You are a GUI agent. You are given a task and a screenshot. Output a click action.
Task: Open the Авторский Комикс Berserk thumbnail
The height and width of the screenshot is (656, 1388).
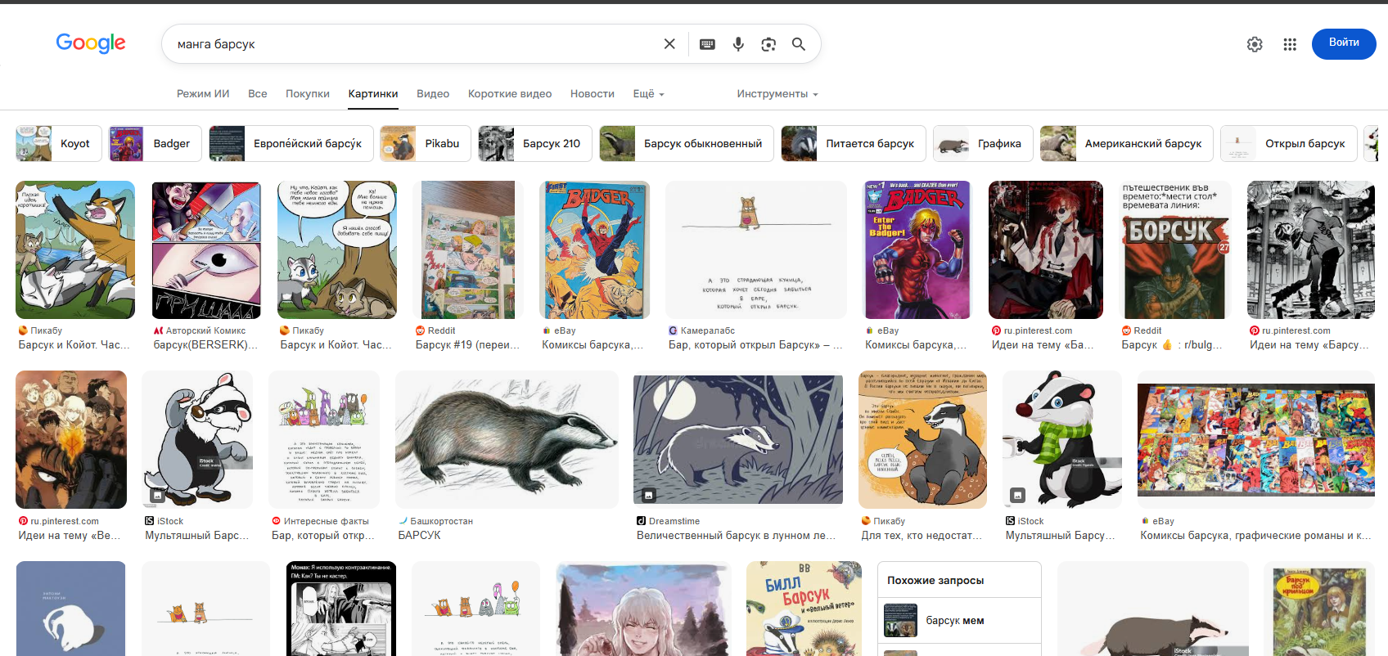pos(206,249)
